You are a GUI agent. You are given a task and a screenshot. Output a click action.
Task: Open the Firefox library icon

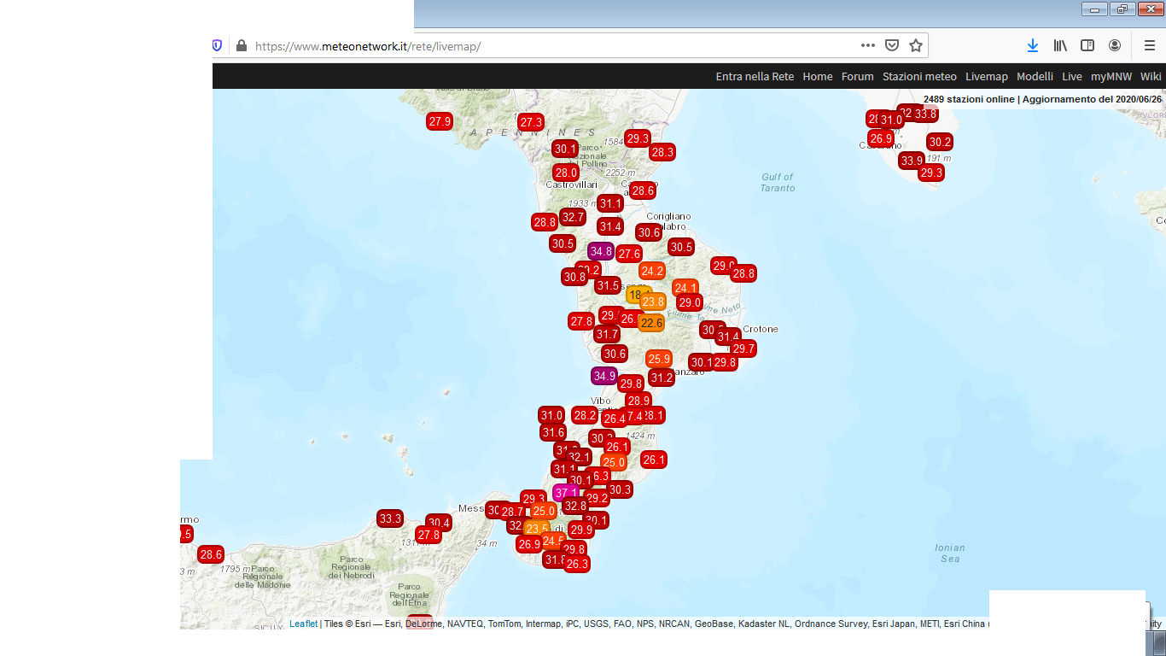[1060, 45]
